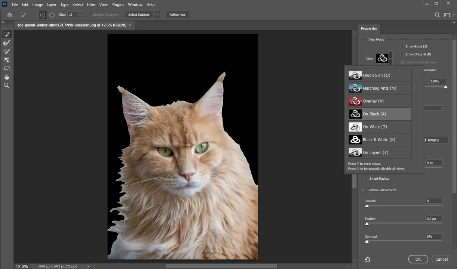Open the Edit menu
This screenshot has height=269, width=457.
25,4
